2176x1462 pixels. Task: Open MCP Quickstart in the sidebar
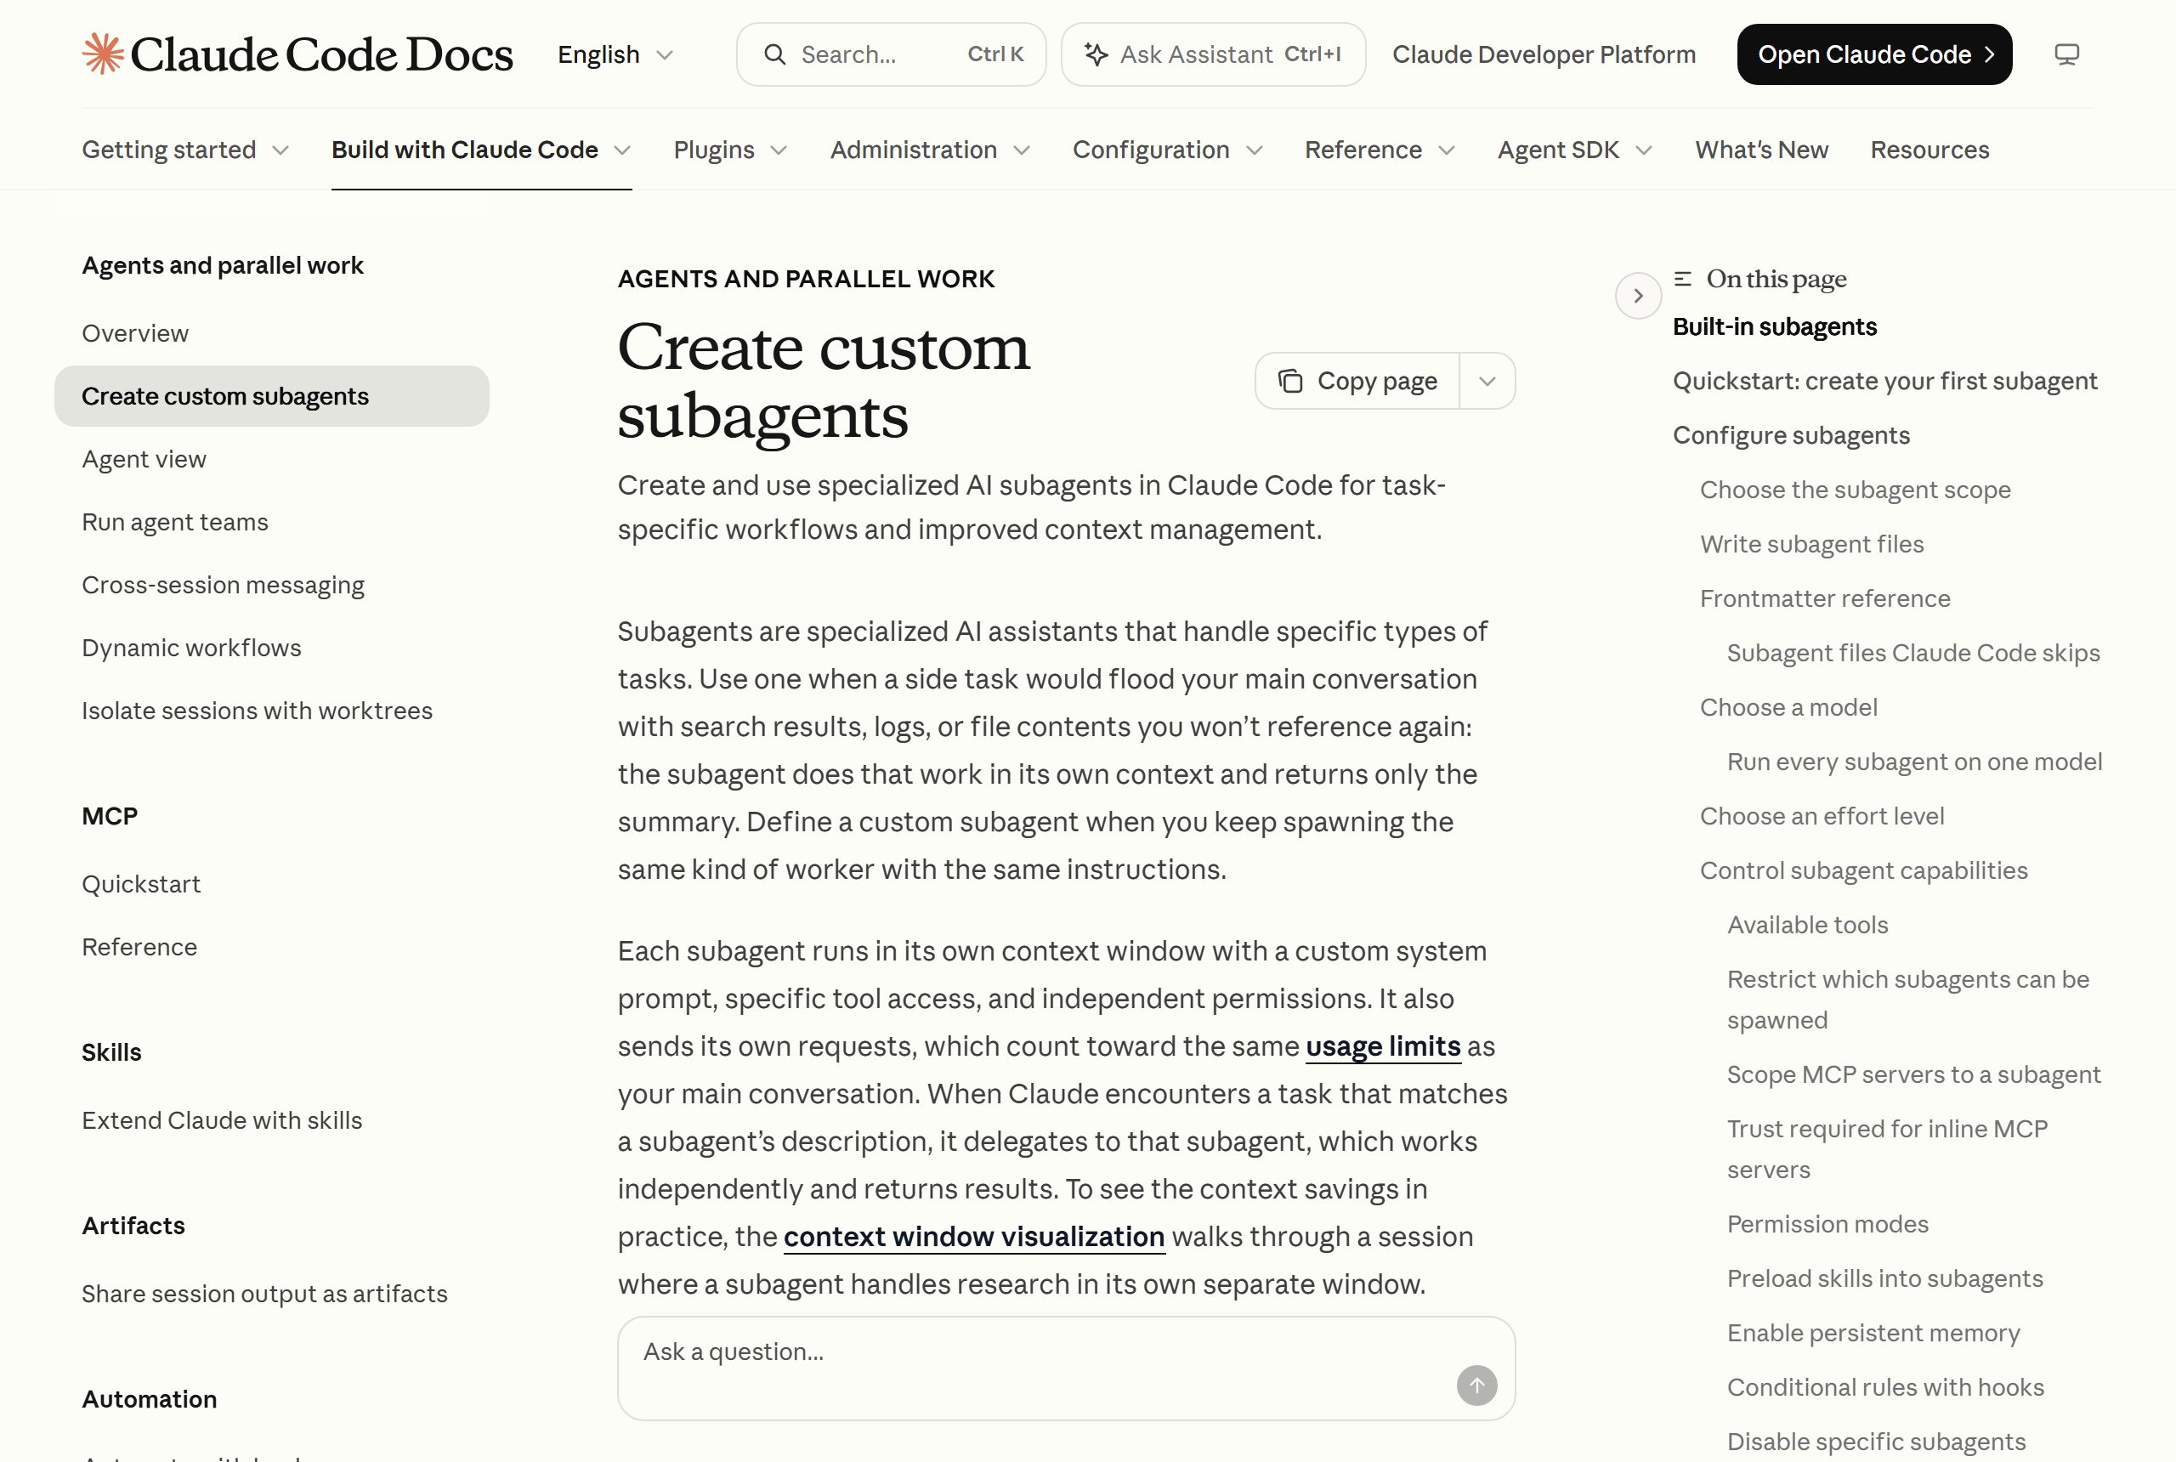tap(142, 884)
